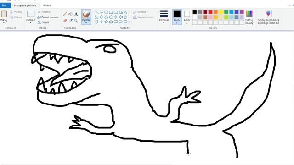Screen dimensions: 294x165
Task: Choose the right arrow shape
Action: (116, 17)
